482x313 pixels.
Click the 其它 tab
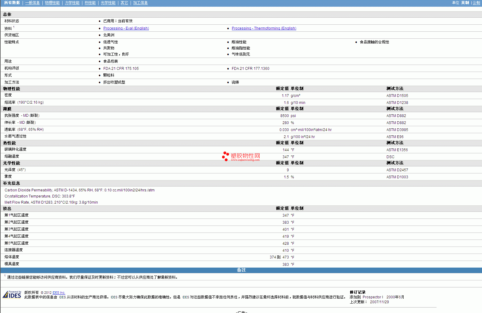(124, 3)
